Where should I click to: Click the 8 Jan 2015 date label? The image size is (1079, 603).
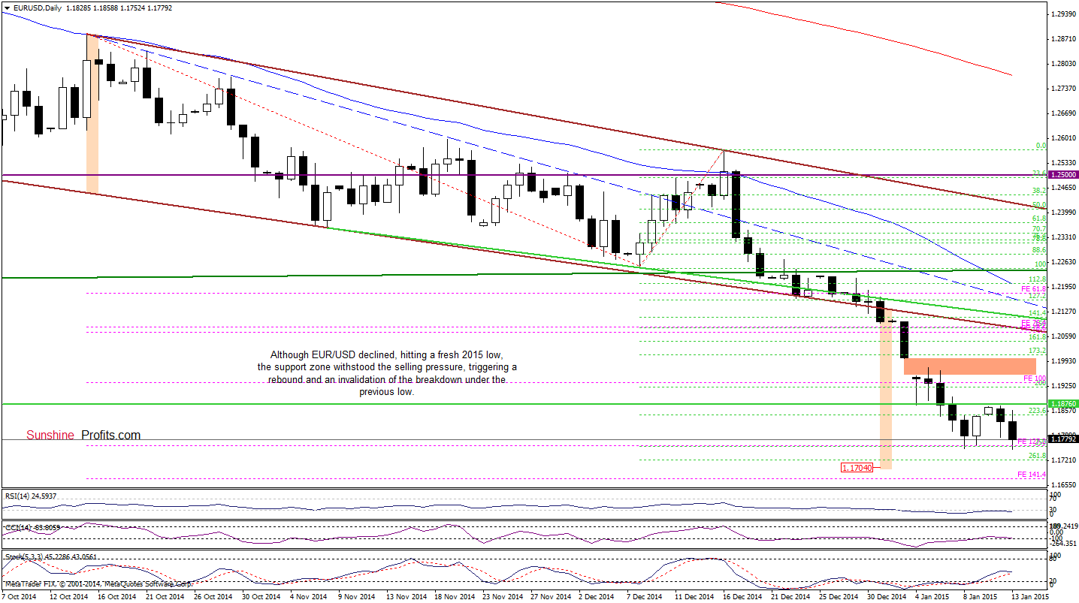979,597
